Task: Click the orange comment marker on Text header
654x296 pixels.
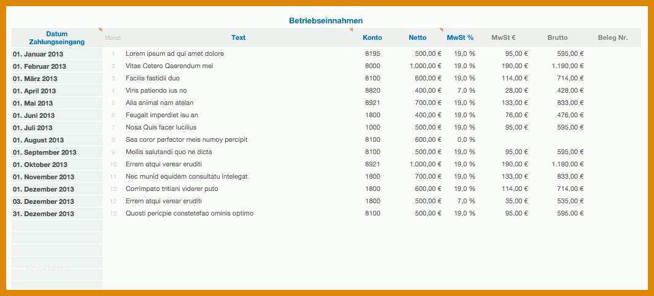Action: click(351, 29)
